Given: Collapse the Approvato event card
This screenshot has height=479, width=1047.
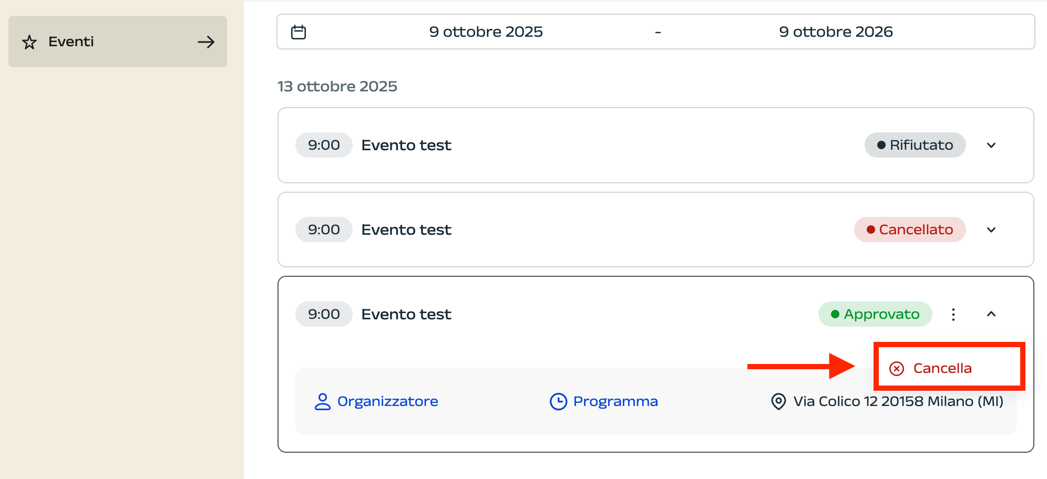Looking at the screenshot, I should coord(991,314).
